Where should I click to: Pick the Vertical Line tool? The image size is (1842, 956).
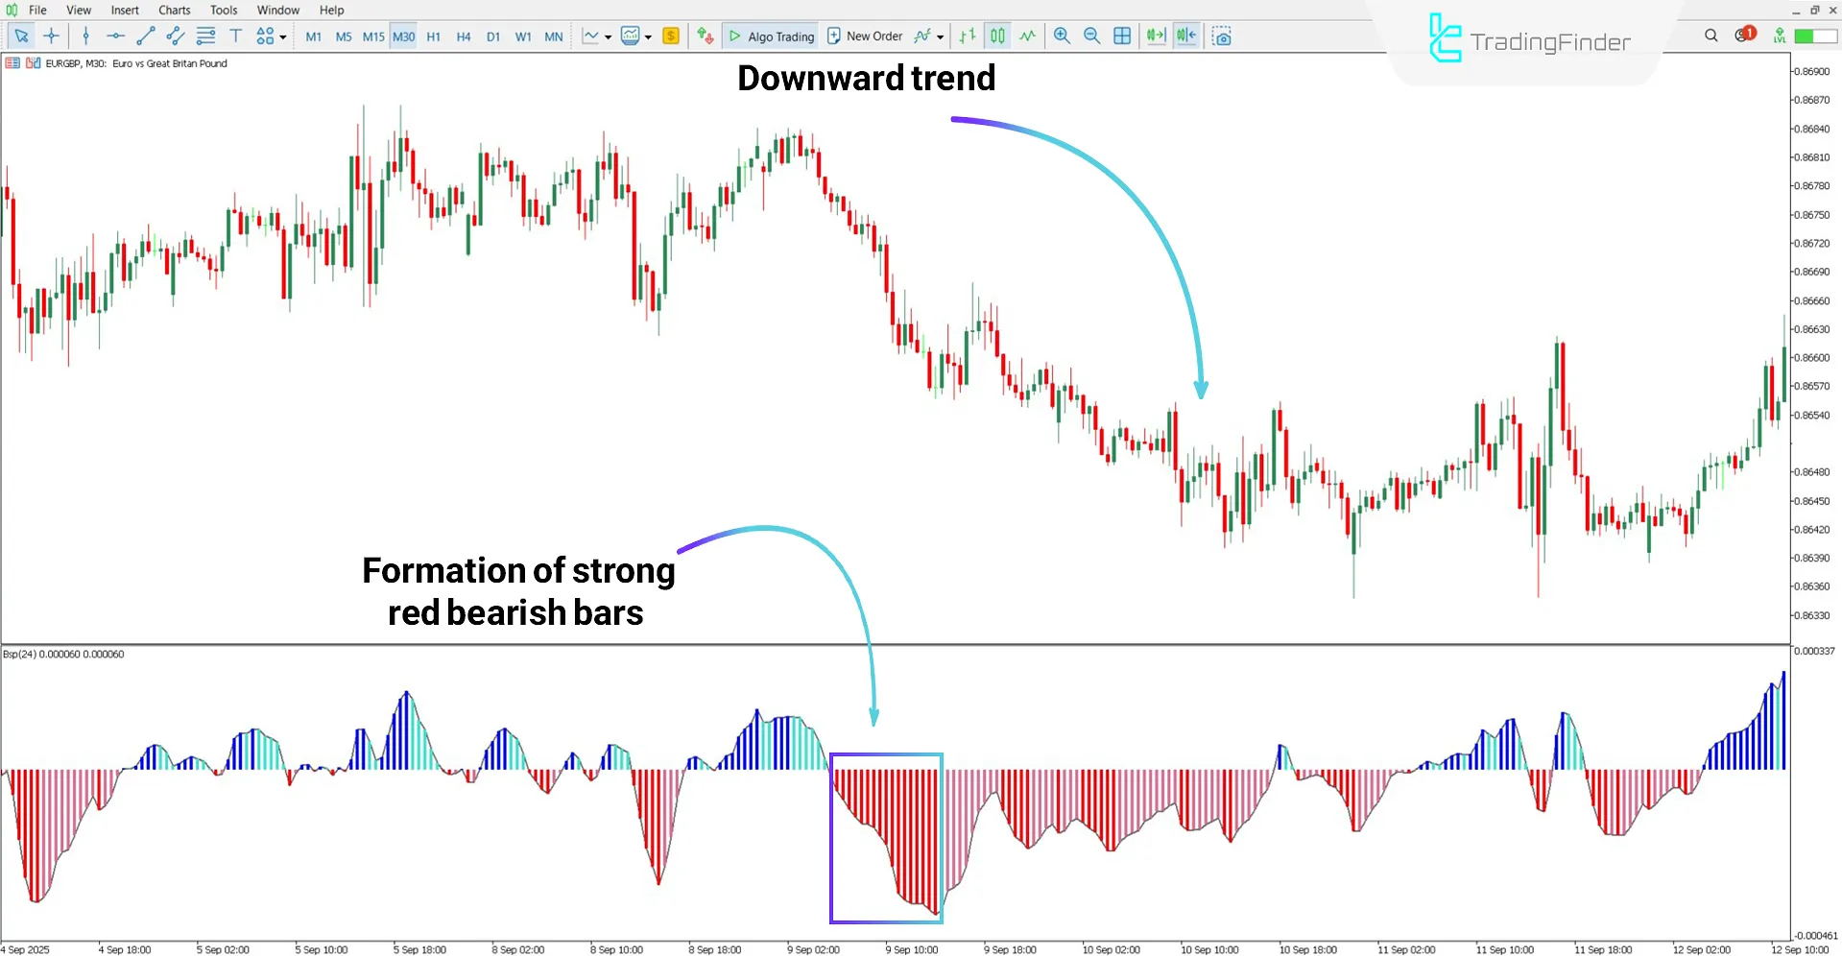[x=86, y=36]
